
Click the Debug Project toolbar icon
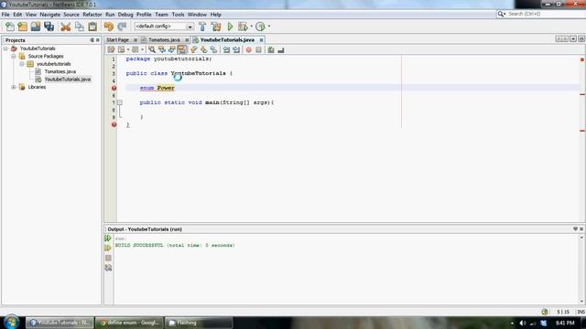(x=243, y=27)
